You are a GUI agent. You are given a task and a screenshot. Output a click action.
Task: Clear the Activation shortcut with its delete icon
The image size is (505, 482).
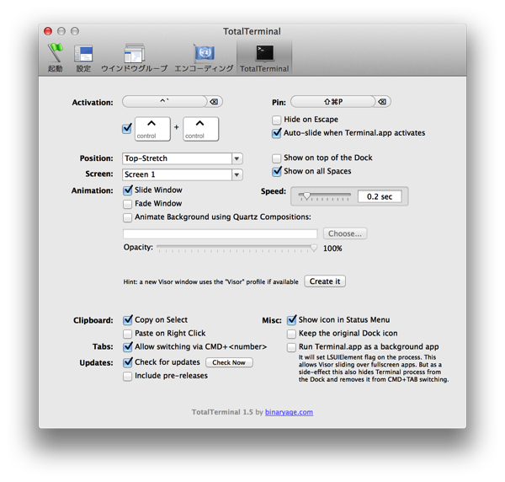(x=214, y=102)
